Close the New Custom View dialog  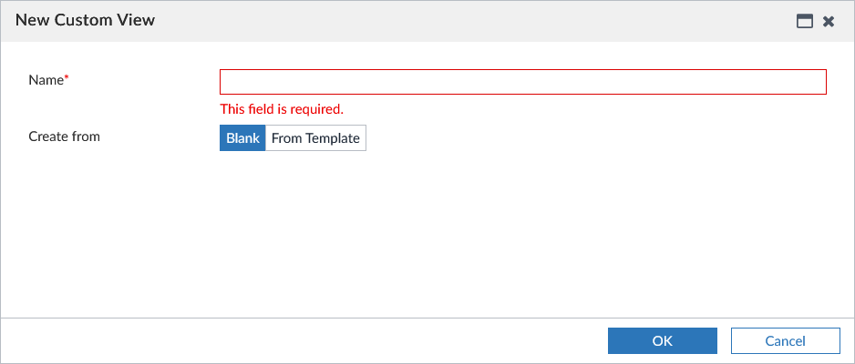click(x=829, y=21)
